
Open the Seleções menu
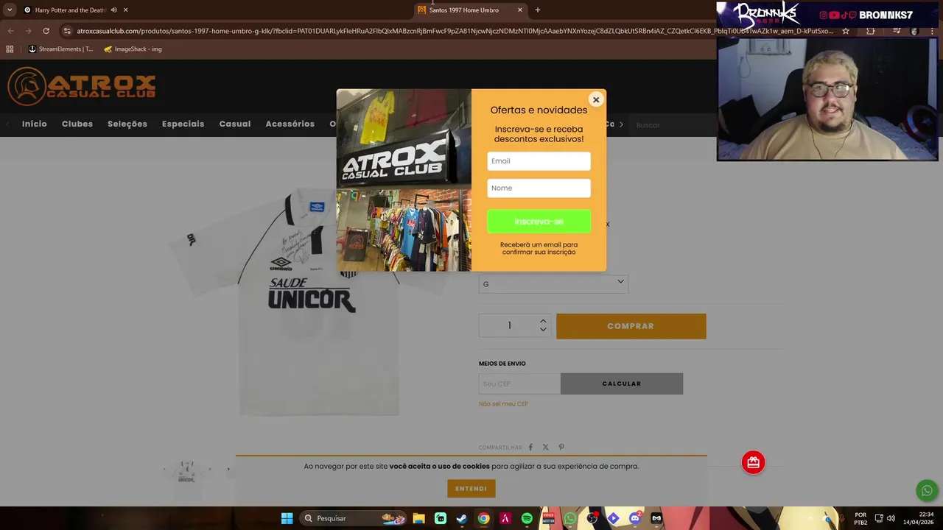click(x=127, y=124)
